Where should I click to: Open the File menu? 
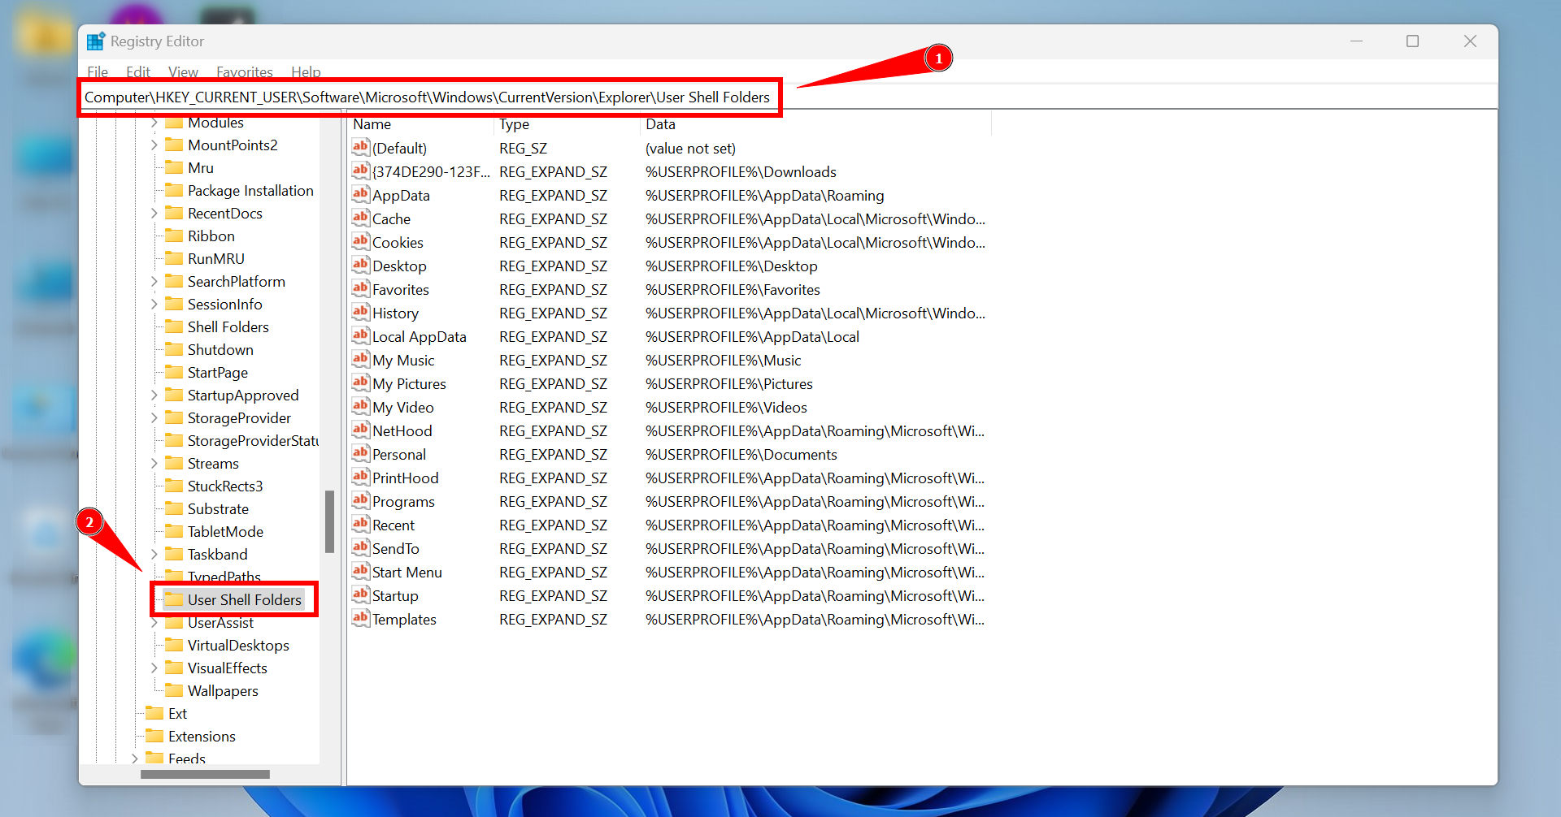(x=97, y=71)
